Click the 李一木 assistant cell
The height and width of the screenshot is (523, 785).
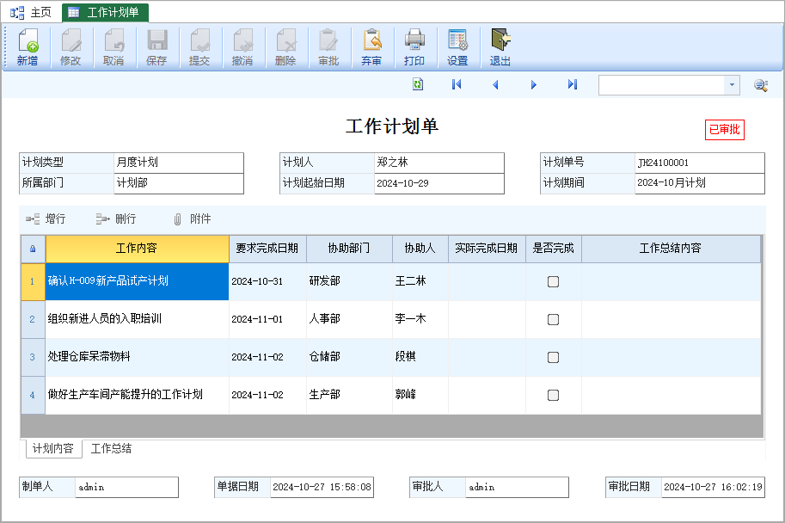(x=420, y=320)
